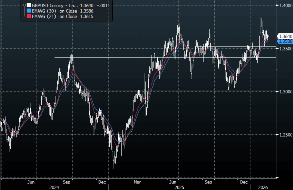Collapse the legend tree expander box

(x=25, y=5)
